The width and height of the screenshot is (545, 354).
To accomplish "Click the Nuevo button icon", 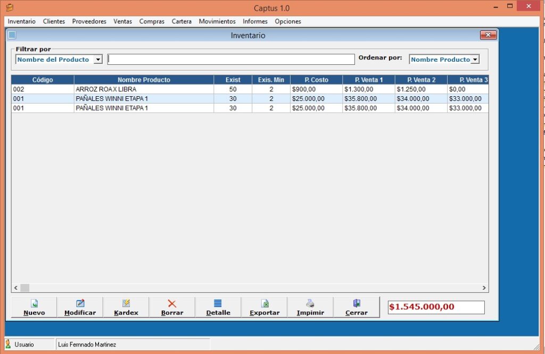I will coord(34,304).
